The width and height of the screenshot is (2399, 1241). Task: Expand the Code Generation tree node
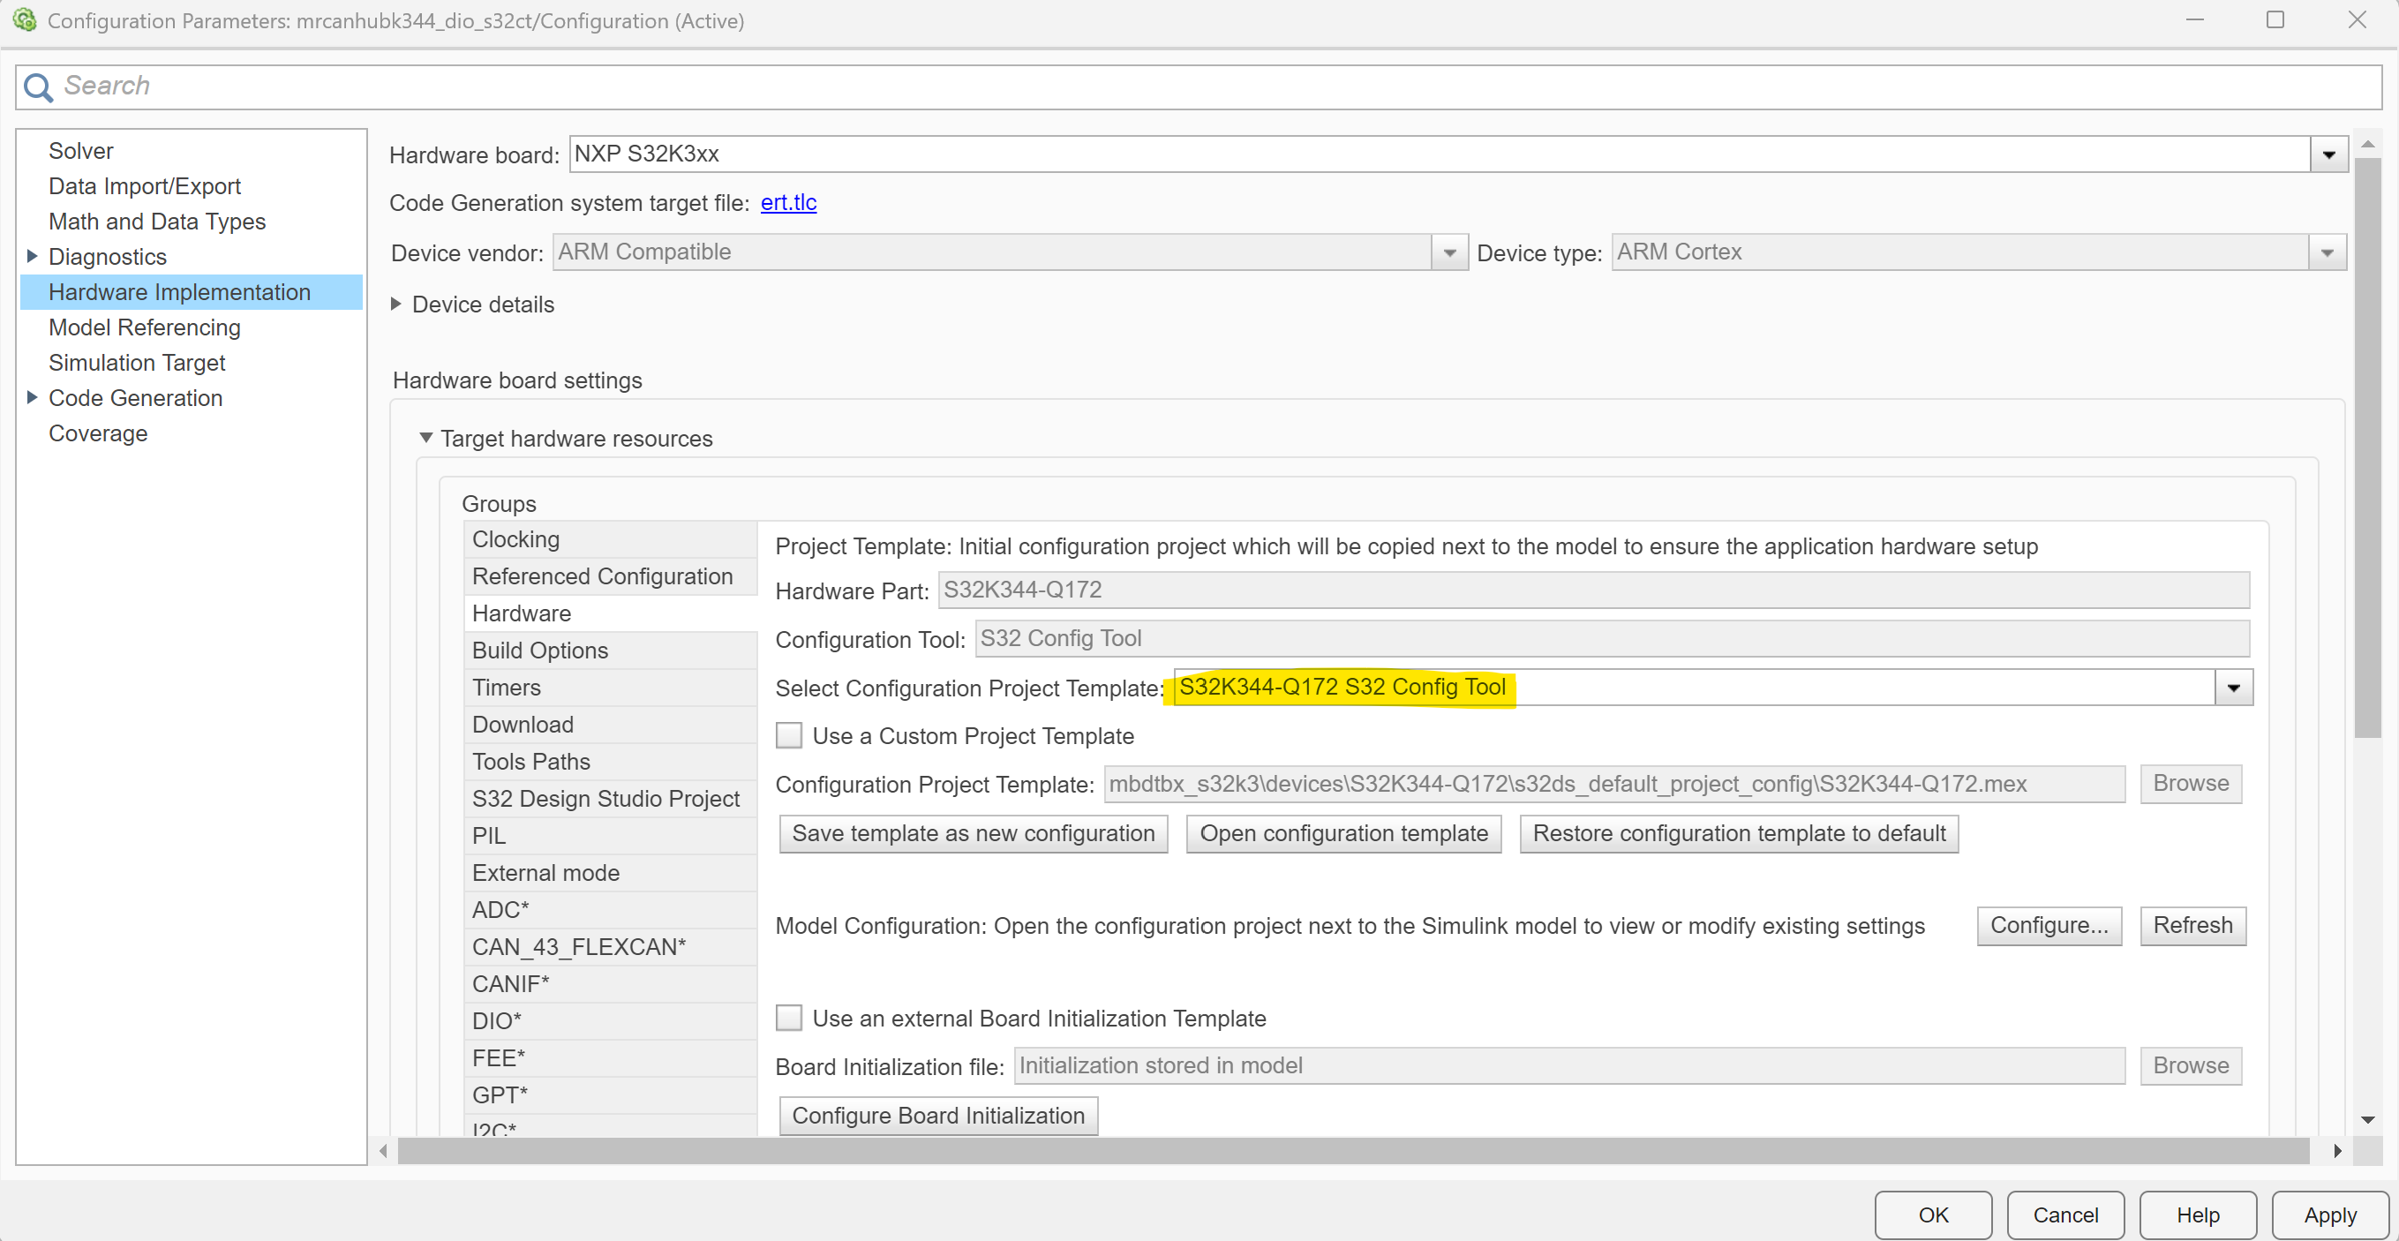coord(31,397)
